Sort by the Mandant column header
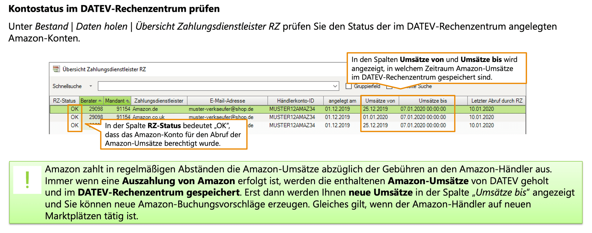592x233 pixels. tap(117, 101)
